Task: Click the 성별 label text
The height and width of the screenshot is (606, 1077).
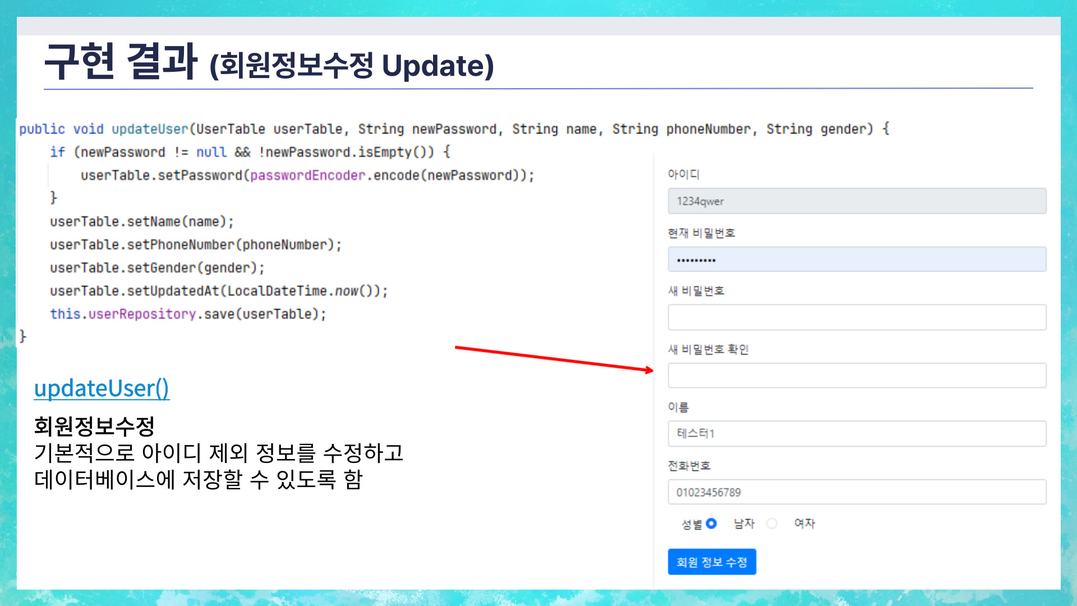Action: coord(692,524)
